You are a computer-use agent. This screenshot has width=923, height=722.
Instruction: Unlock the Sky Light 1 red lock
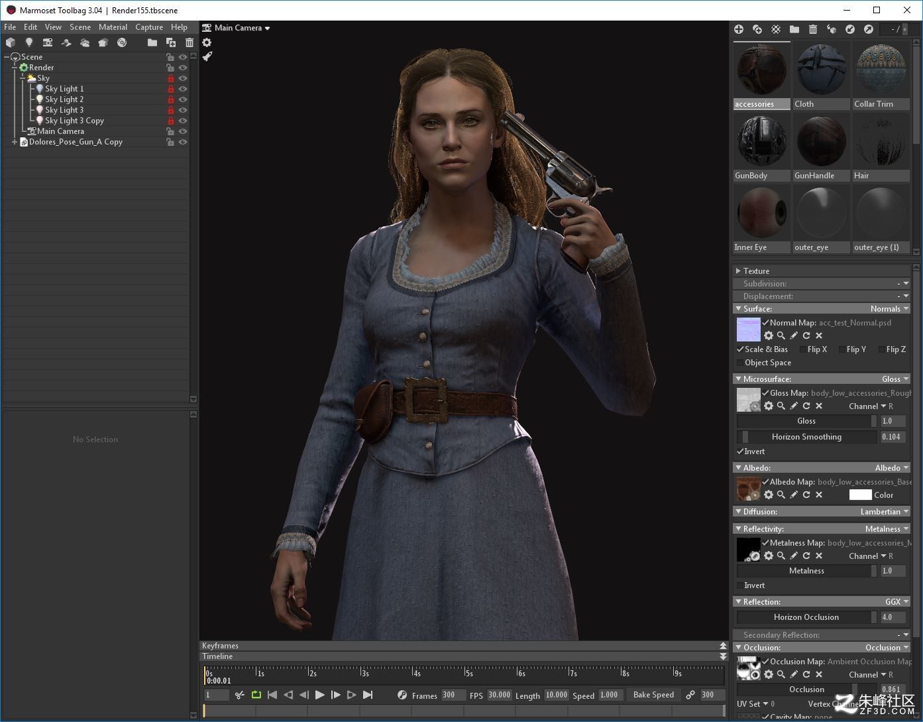click(170, 89)
